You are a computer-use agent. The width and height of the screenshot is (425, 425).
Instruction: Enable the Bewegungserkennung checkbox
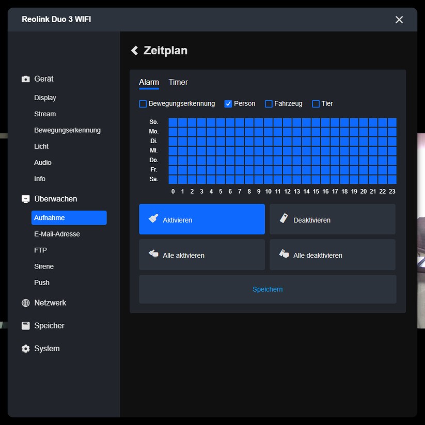pos(143,104)
